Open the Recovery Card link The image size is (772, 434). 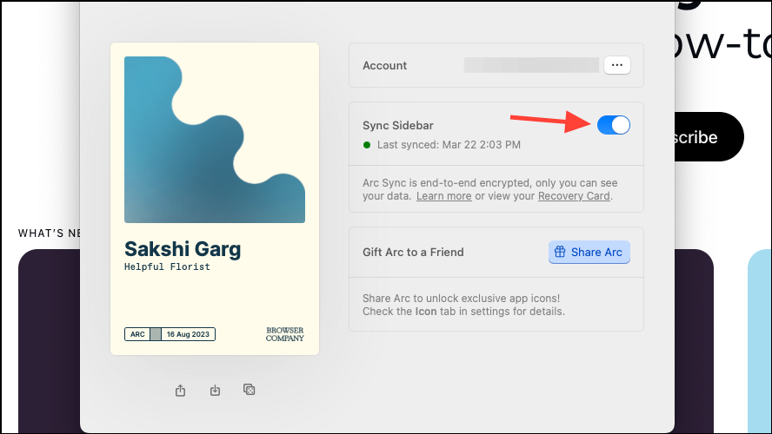click(574, 196)
